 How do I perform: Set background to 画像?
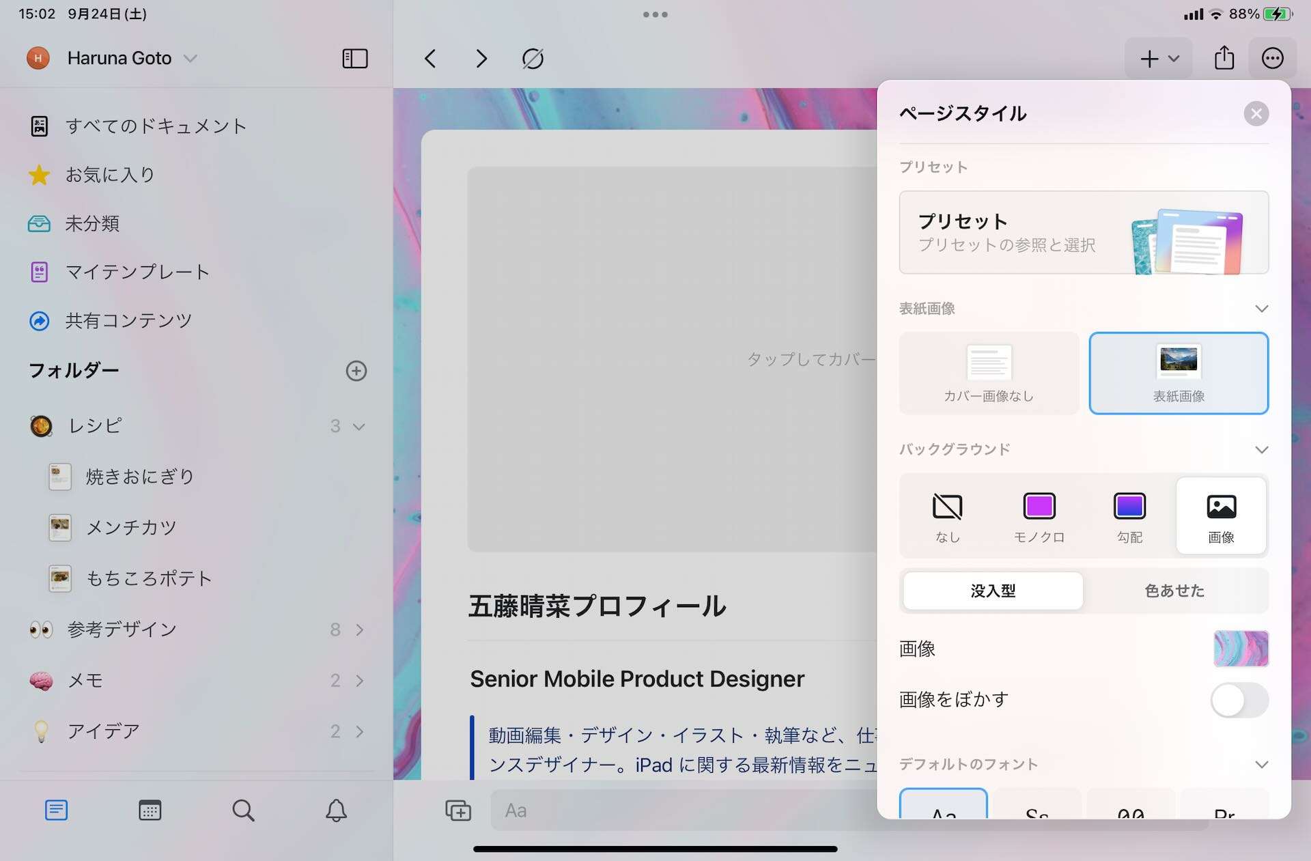1221,516
